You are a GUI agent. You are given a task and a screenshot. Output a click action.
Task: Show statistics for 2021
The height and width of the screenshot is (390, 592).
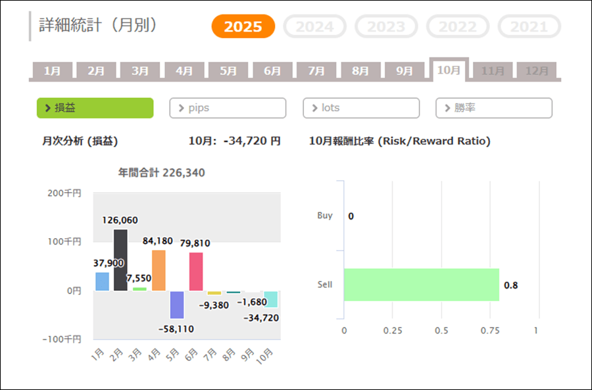pyautogui.click(x=529, y=27)
